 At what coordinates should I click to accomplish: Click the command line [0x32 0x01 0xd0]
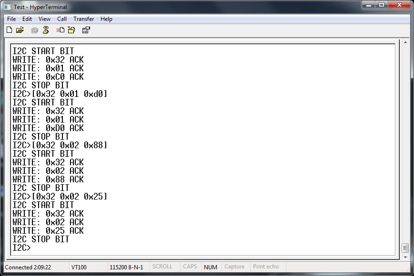click(70, 94)
